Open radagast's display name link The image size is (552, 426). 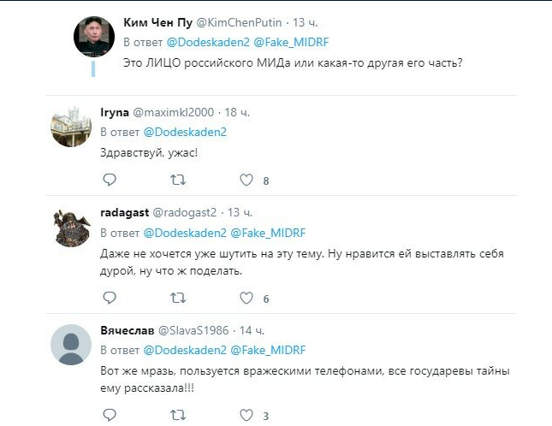pyautogui.click(x=124, y=212)
